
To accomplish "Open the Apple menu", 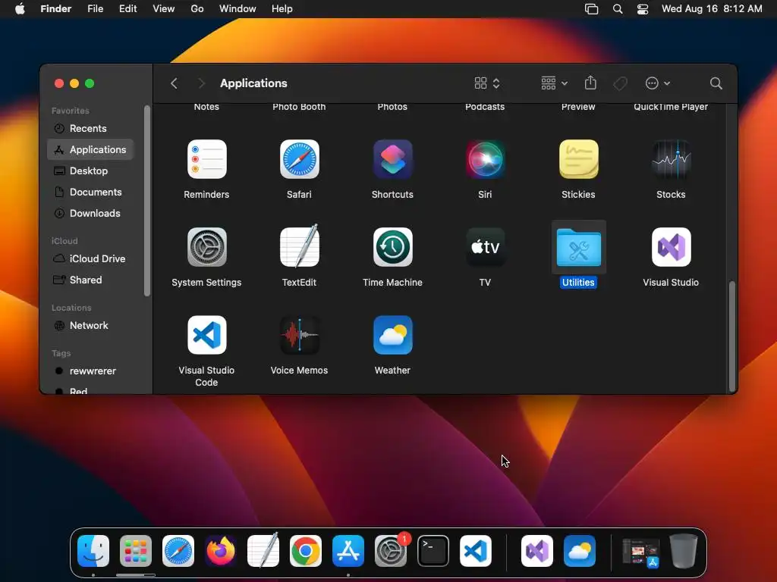I will (x=20, y=9).
